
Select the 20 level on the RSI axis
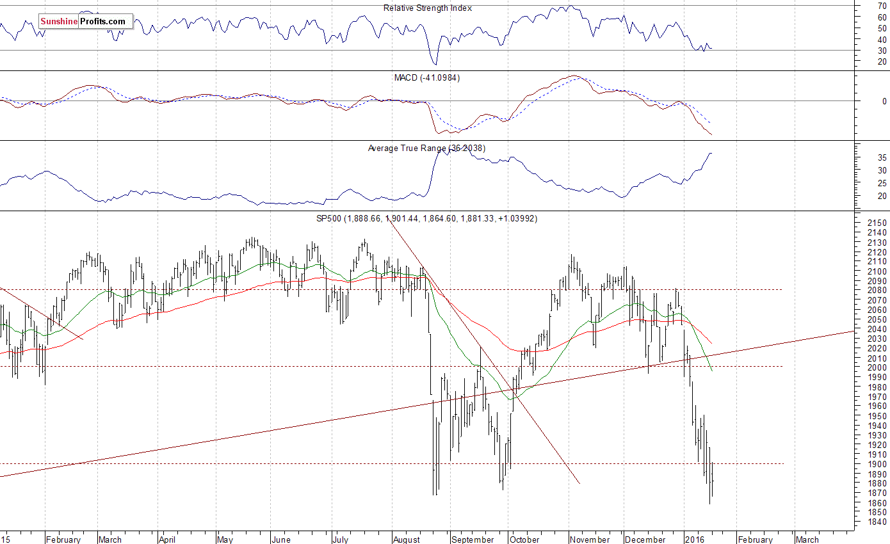tap(882, 61)
